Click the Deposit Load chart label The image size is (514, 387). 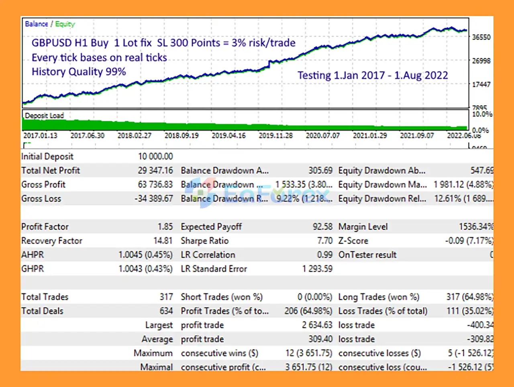pos(44,116)
